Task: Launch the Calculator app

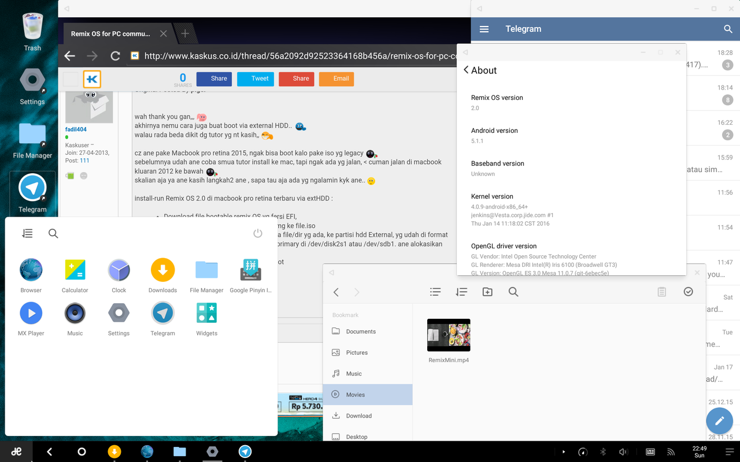Action: coord(75,270)
